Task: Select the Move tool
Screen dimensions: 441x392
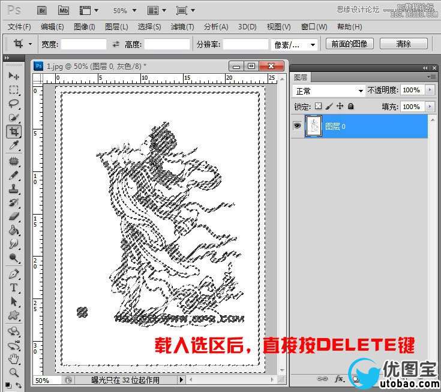Action: coord(13,76)
